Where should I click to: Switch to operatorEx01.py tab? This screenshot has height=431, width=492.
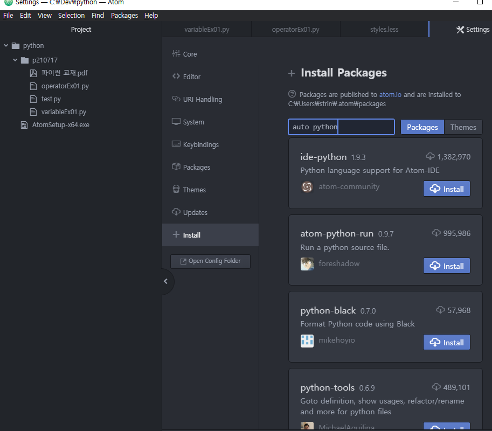[x=295, y=29]
